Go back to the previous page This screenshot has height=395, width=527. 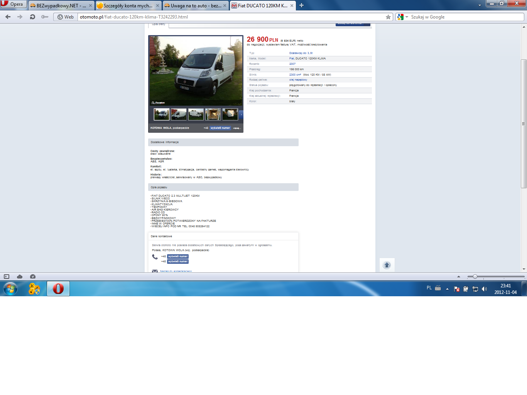pyautogui.click(x=8, y=17)
